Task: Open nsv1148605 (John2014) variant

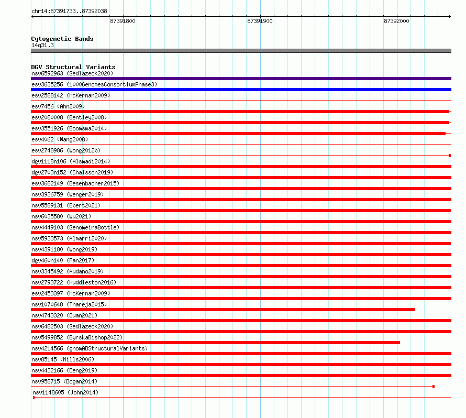Action: tap(65, 392)
